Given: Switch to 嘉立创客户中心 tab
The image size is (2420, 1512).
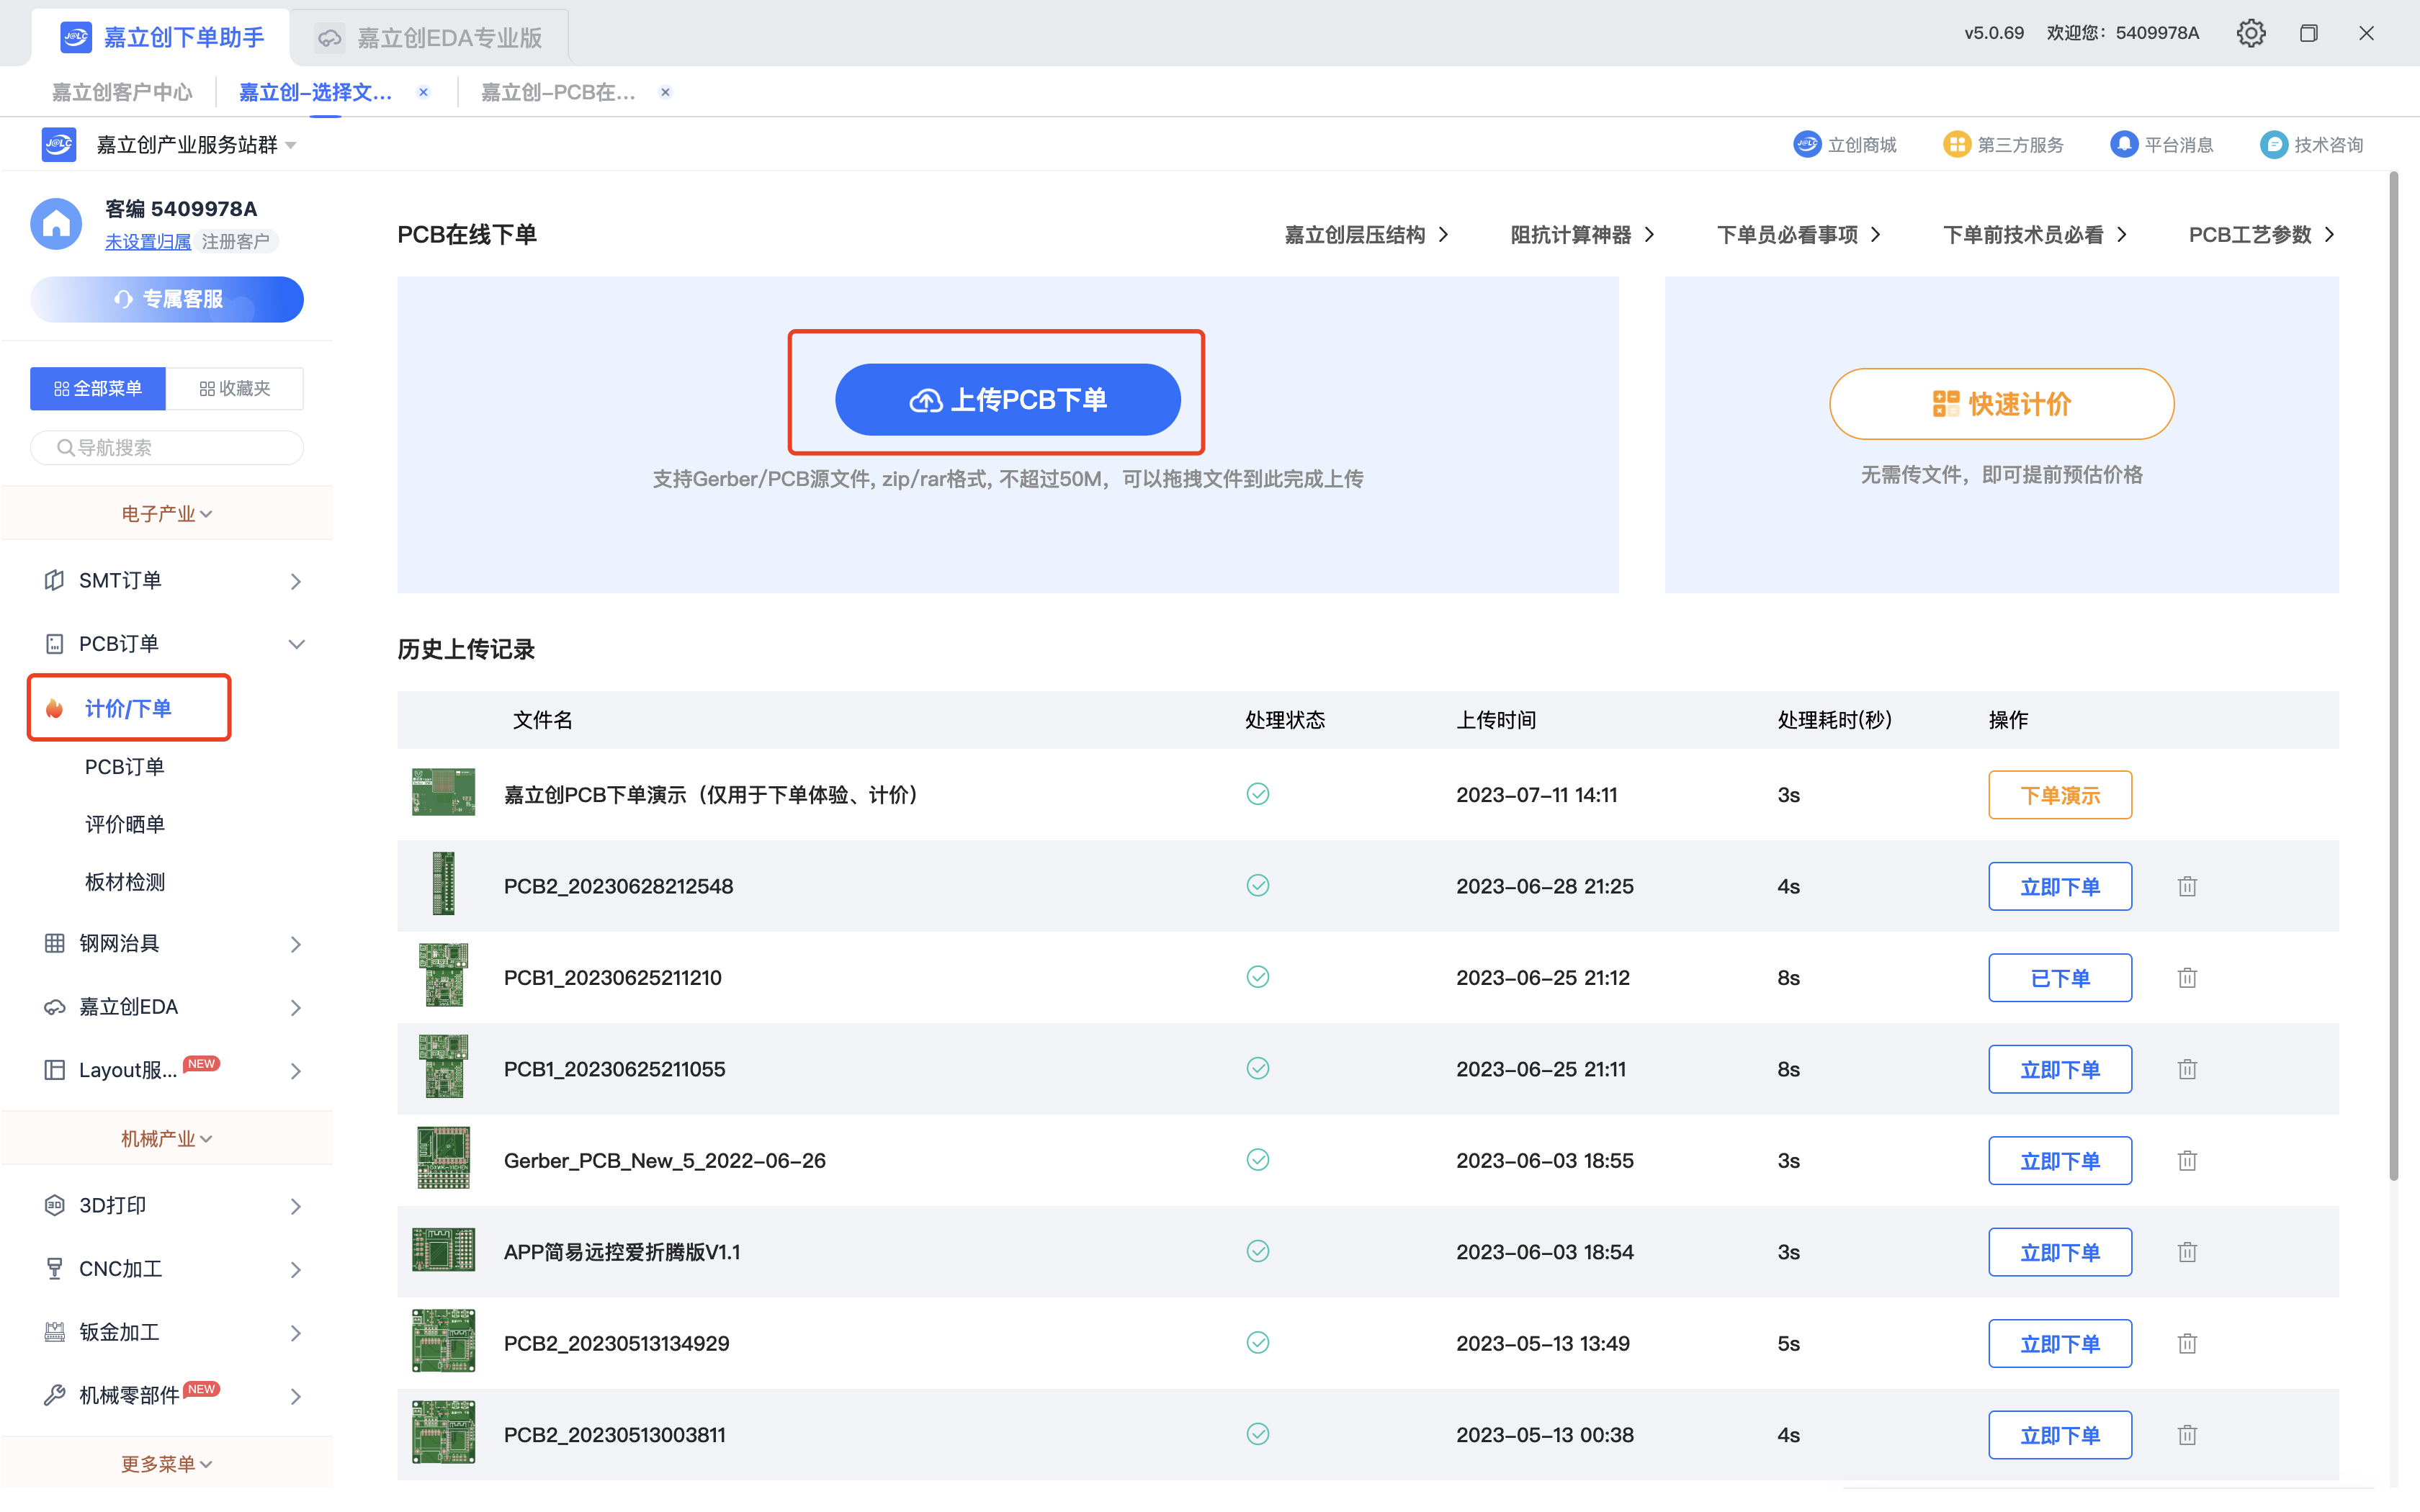Looking at the screenshot, I should click(x=121, y=92).
